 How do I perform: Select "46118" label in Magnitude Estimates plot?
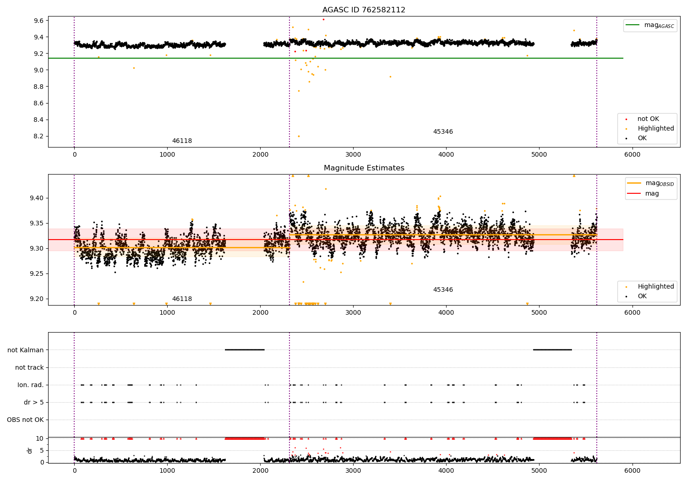(x=182, y=299)
